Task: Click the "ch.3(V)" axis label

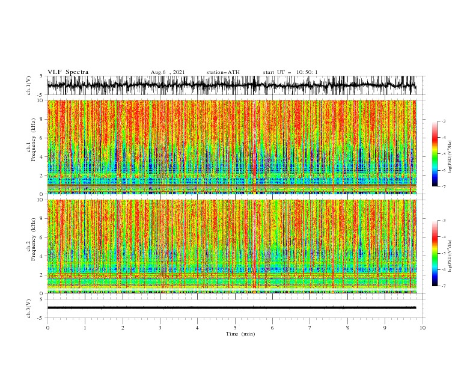Action: [29, 308]
